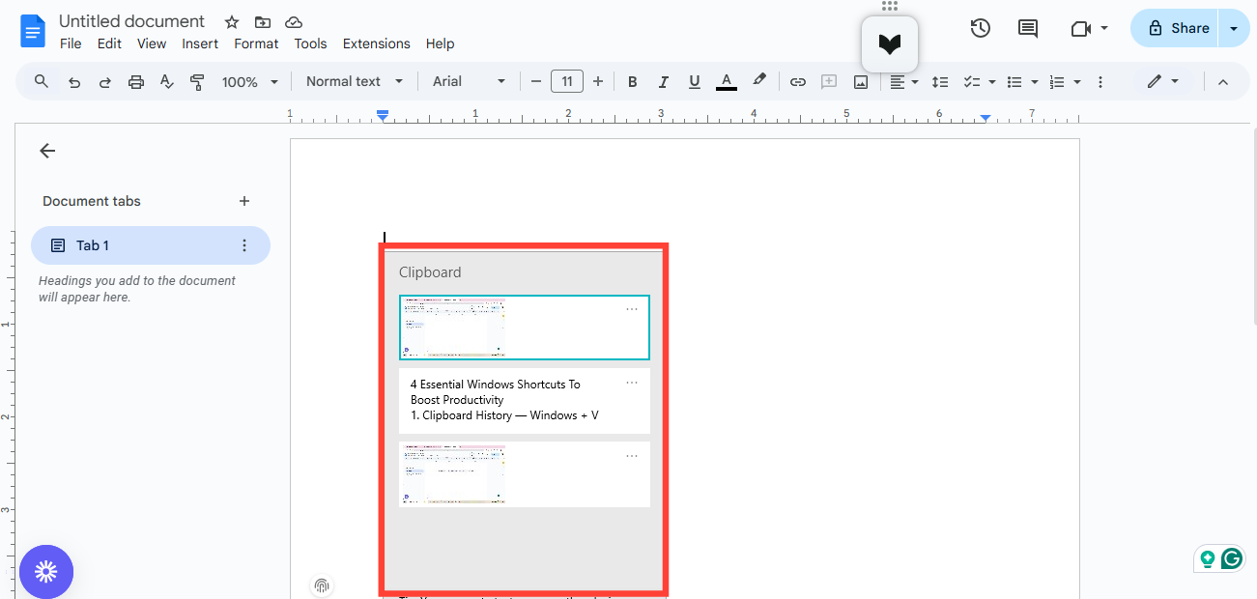Toggle italic formatting
This screenshot has width=1257, height=599.
click(x=663, y=82)
